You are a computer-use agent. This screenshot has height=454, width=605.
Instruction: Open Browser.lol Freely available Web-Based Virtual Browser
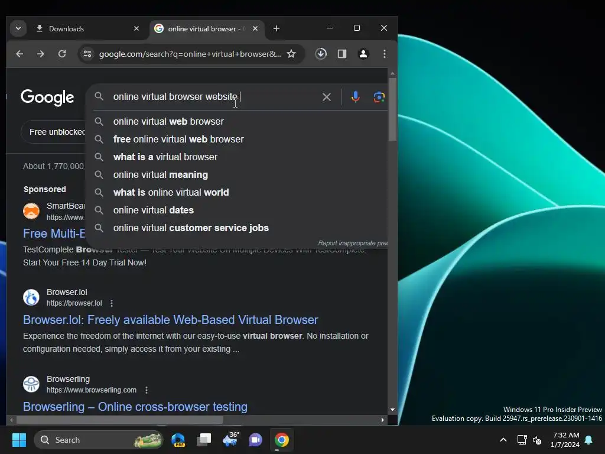click(170, 320)
